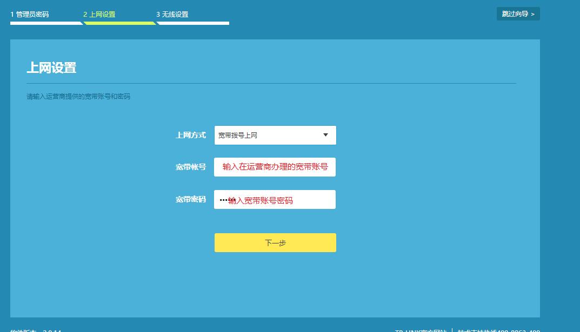This screenshot has height=332, width=580.
Task: Click inside the 宽带密码 password field
Action: [x=275, y=199]
